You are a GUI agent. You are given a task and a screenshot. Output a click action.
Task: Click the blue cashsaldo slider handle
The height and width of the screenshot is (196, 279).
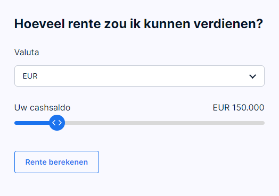tap(57, 123)
